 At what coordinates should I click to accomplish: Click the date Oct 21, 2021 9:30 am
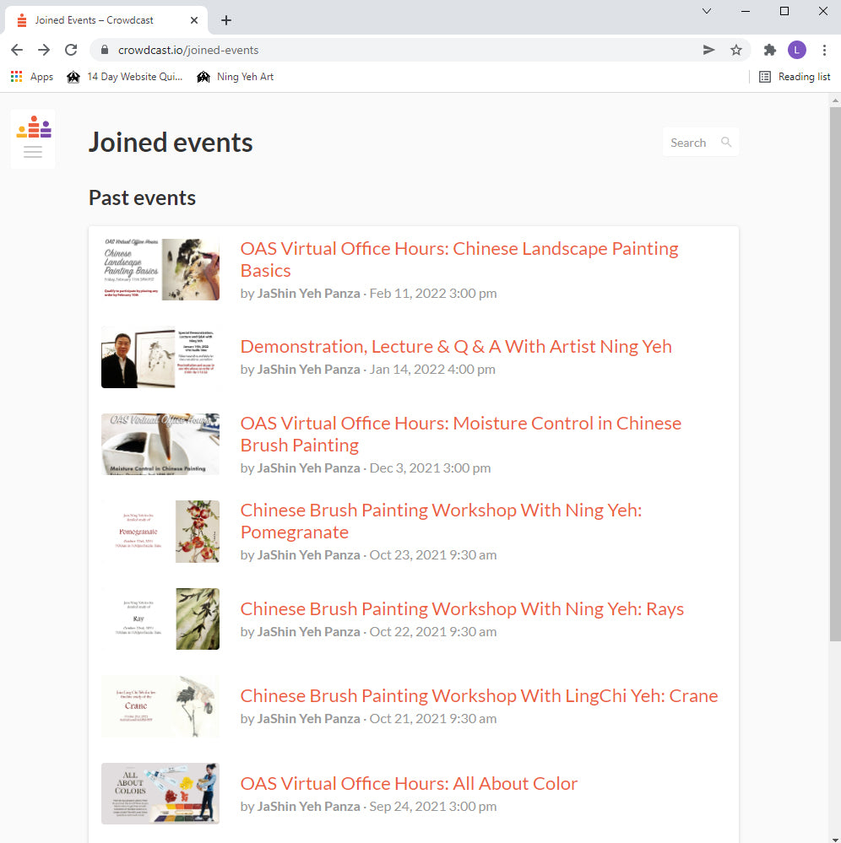(x=433, y=719)
